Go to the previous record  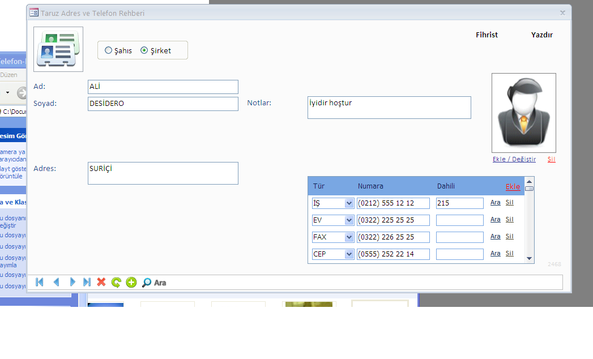(x=56, y=282)
